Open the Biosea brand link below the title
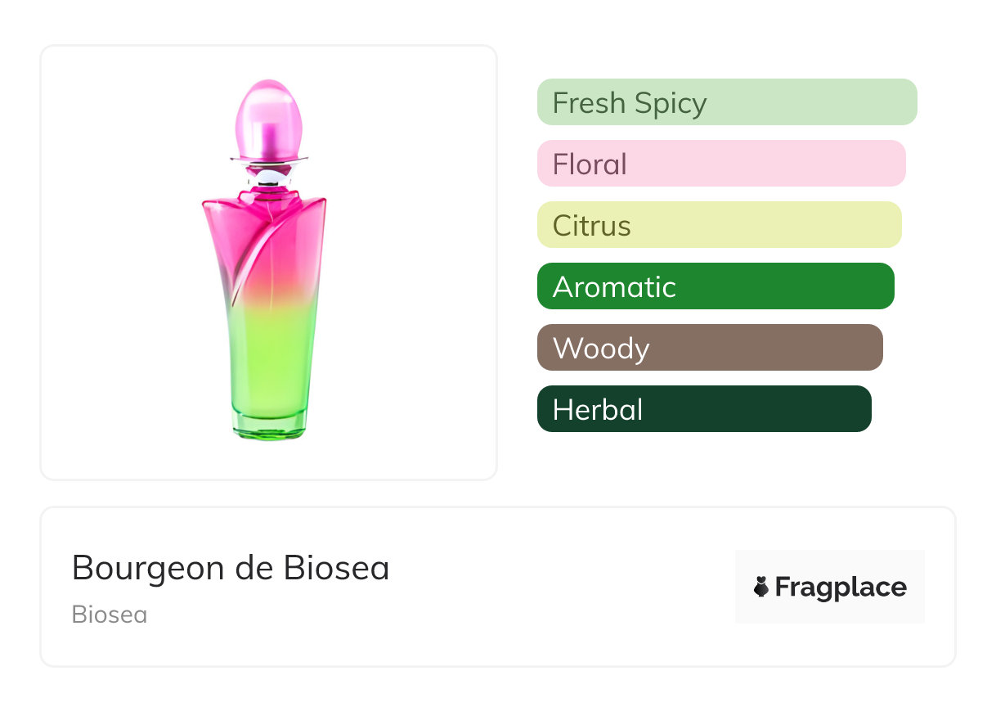This screenshot has width=996, height=707. pos(110,615)
